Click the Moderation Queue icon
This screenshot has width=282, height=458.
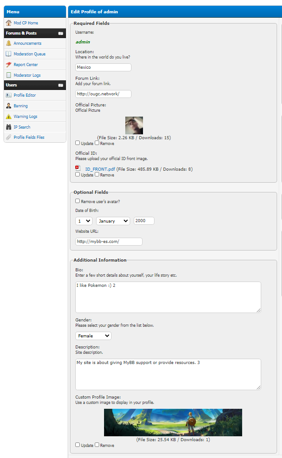tap(9, 54)
